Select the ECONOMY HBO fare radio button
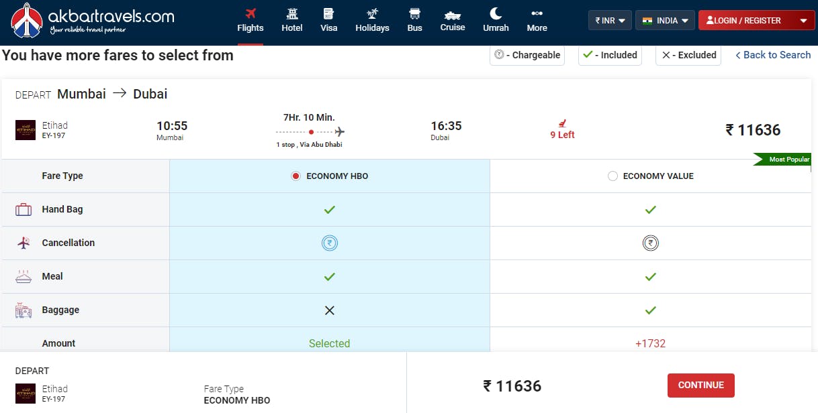This screenshot has height=413, width=818. click(296, 176)
